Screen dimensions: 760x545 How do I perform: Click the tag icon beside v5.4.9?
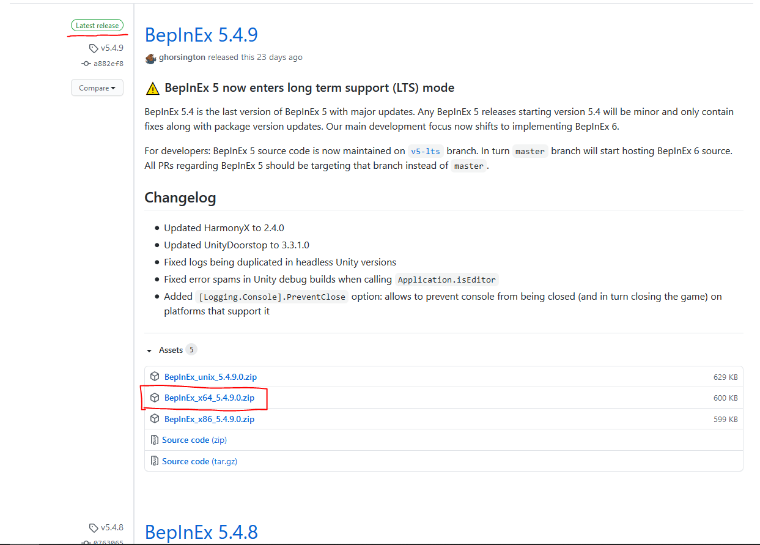click(x=94, y=48)
